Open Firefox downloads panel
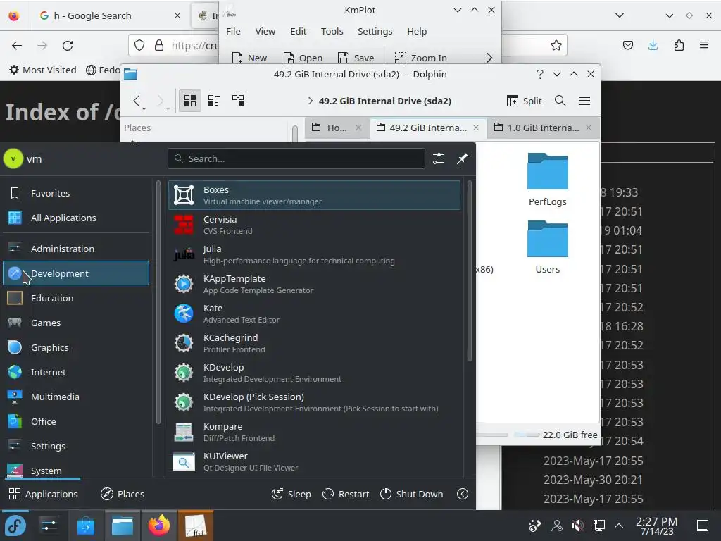 pyautogui.click(x=653, y=45)
